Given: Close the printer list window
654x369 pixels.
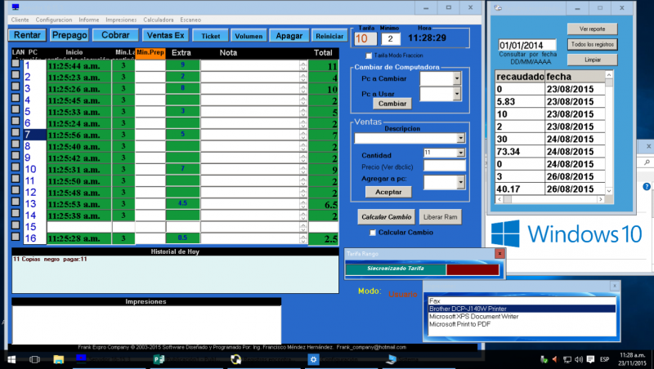Looking at the screenshot, I should pos(615,286).
